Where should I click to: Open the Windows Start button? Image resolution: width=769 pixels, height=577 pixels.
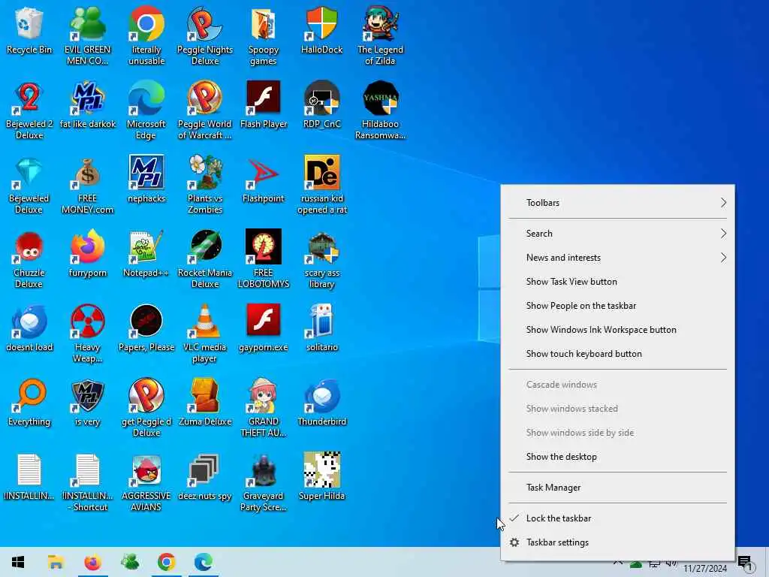click(18, 562)
